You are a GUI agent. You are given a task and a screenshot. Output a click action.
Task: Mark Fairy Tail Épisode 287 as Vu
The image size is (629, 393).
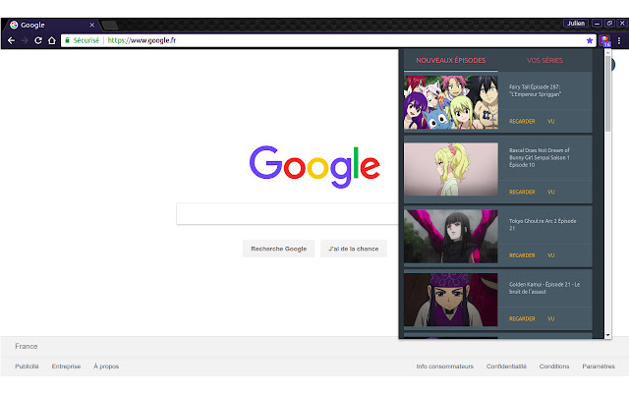pos(551,121)
